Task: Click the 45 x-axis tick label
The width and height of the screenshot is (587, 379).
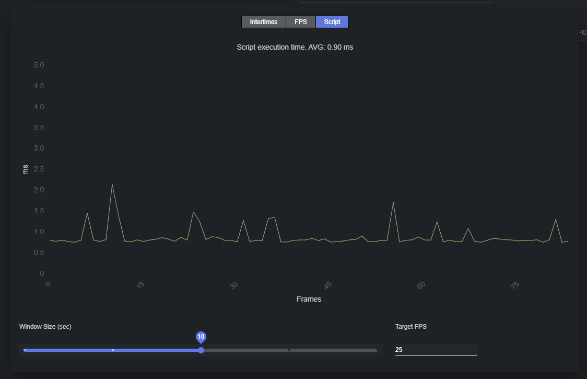Action: (327, 285)
